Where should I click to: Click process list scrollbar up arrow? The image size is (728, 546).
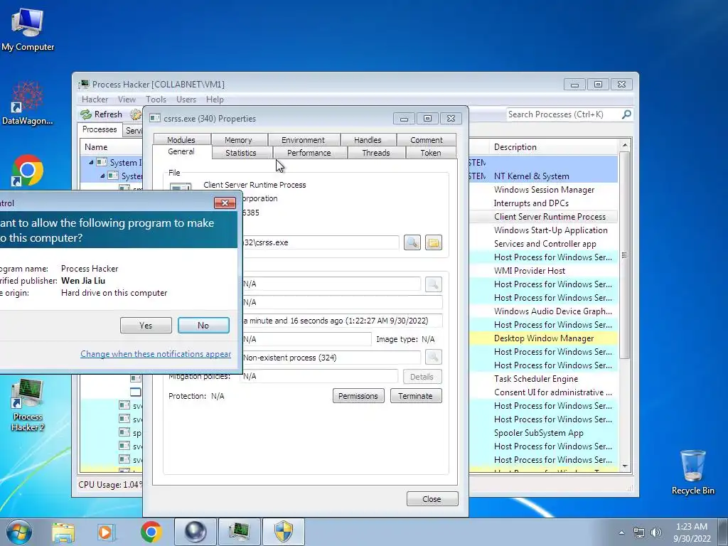[x=625, y=145]
